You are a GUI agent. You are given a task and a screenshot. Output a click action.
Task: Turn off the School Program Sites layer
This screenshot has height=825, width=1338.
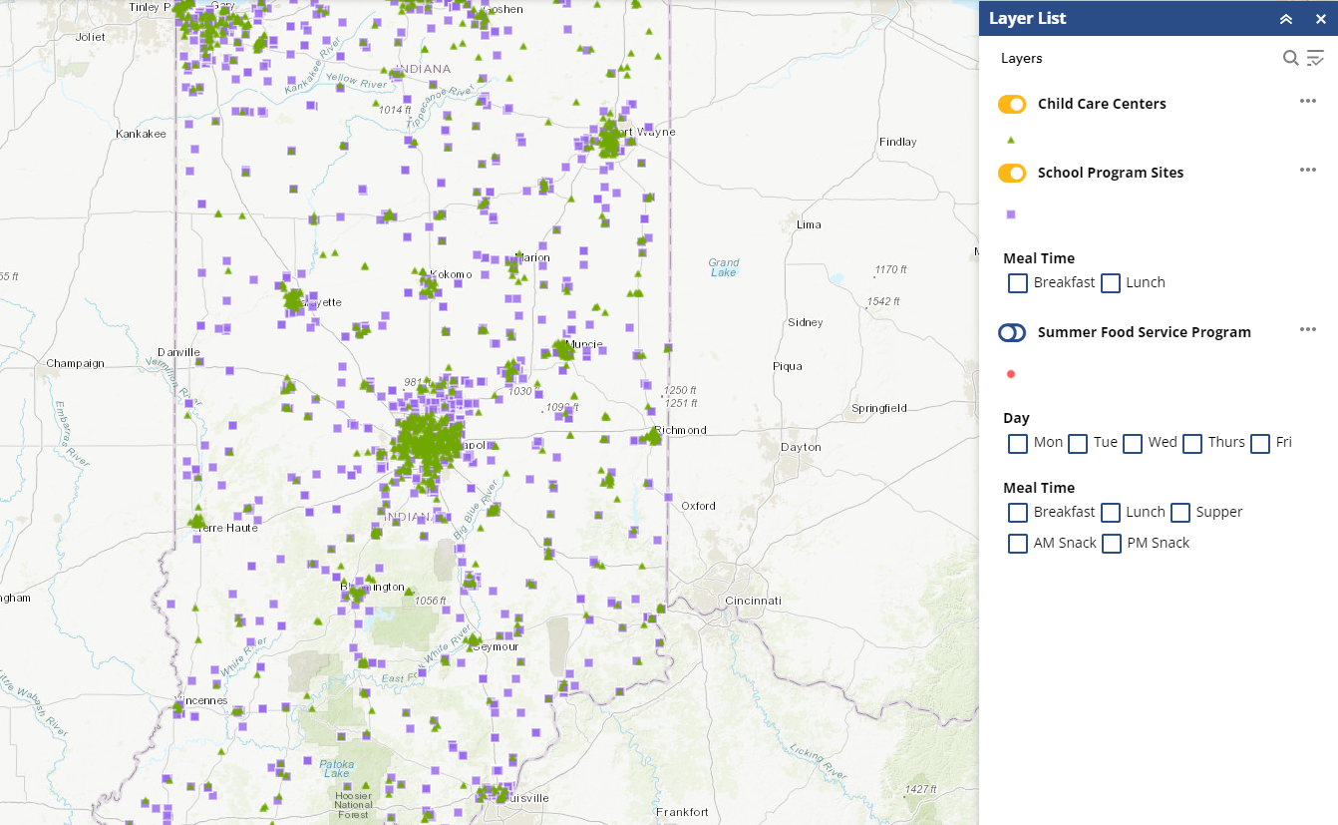pyautogui.click(x=1012, y=173)
